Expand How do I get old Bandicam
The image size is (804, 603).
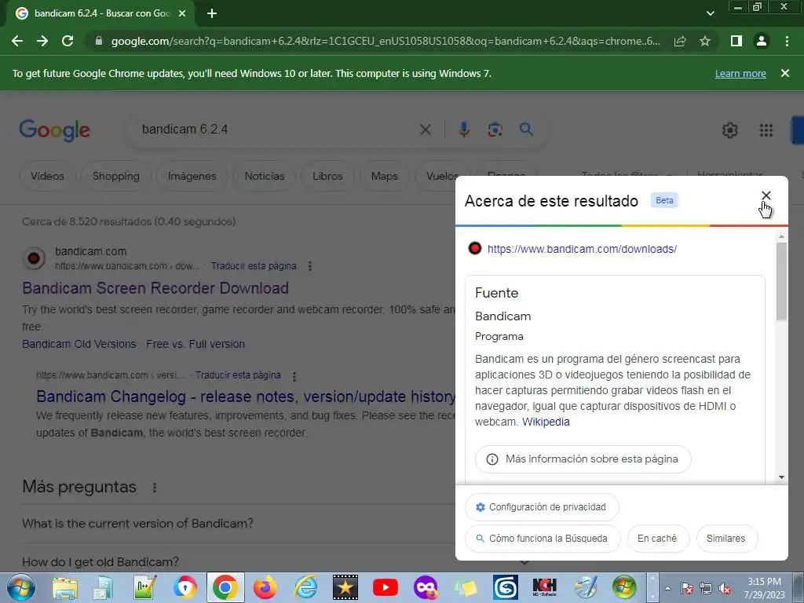point(100,562)
